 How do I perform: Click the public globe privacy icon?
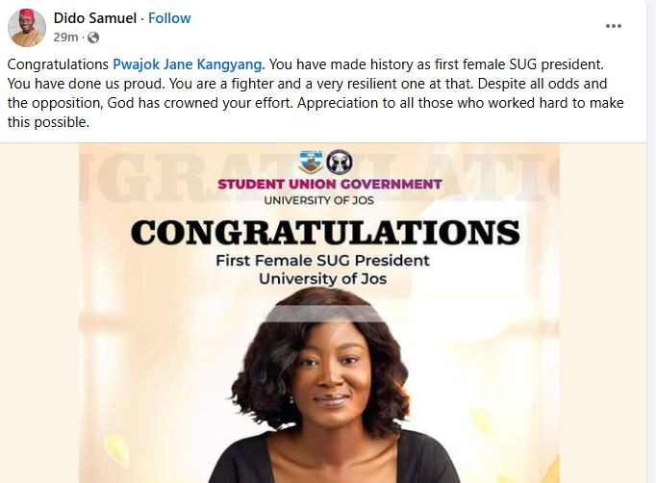(92, 38)
